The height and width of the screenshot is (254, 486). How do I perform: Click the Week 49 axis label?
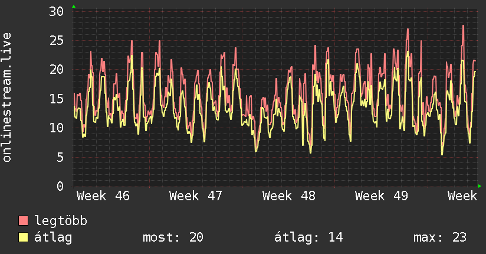coord(381,196)
